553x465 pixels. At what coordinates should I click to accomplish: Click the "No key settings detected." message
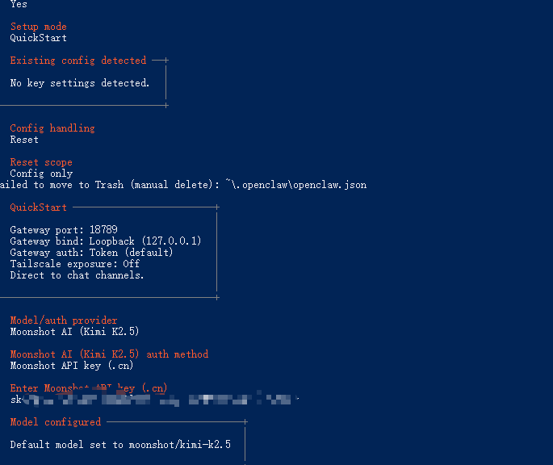(80, 83)
